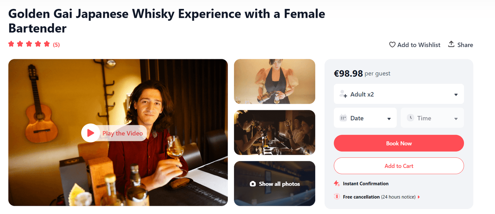Click the Book Now button
The width and height of the screenshot is (495, 214).
click(399, 143)
